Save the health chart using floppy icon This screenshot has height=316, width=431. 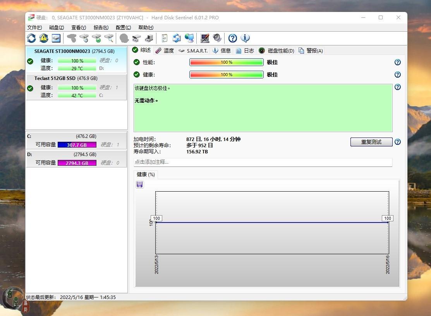(x=140, y=185)
